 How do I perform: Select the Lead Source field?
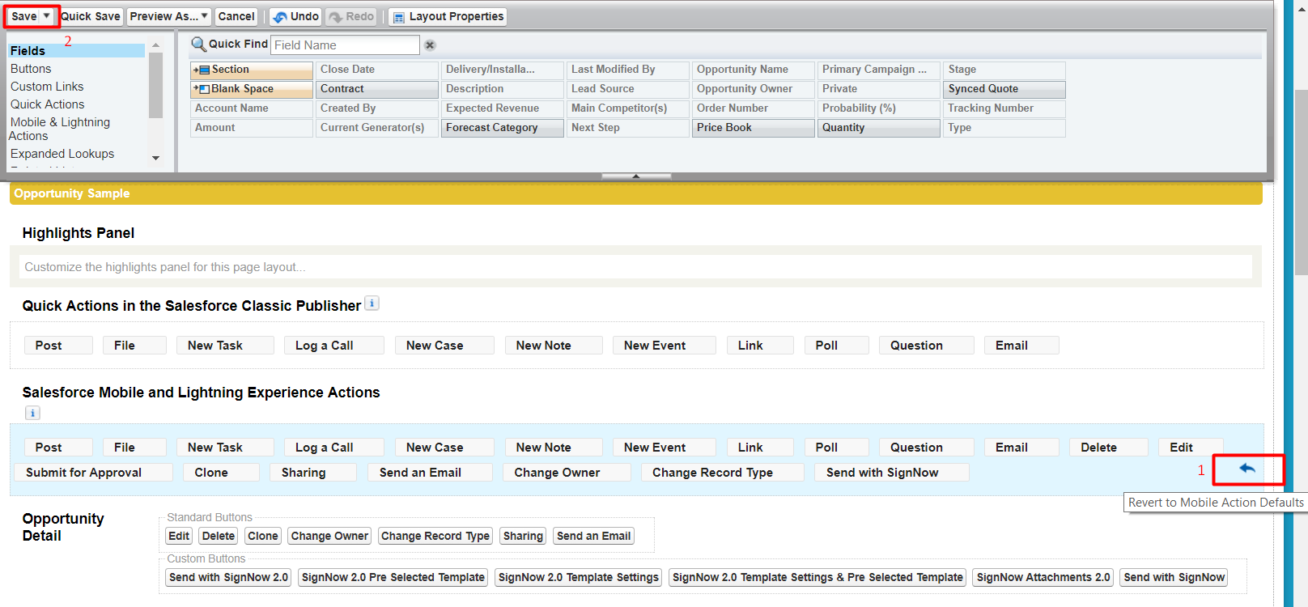pyautogui.click(x=628, y=89)
